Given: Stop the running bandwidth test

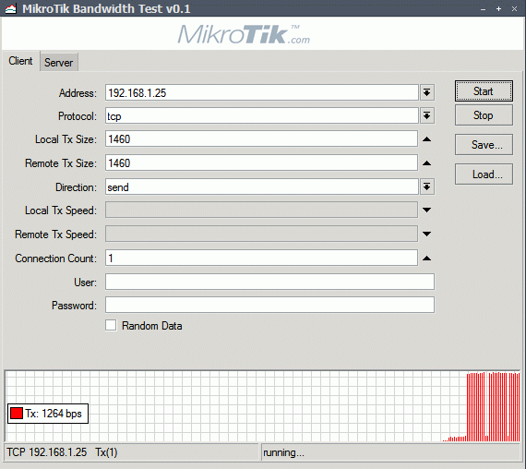Looking at the screenshot, I should tap(484, 115).
